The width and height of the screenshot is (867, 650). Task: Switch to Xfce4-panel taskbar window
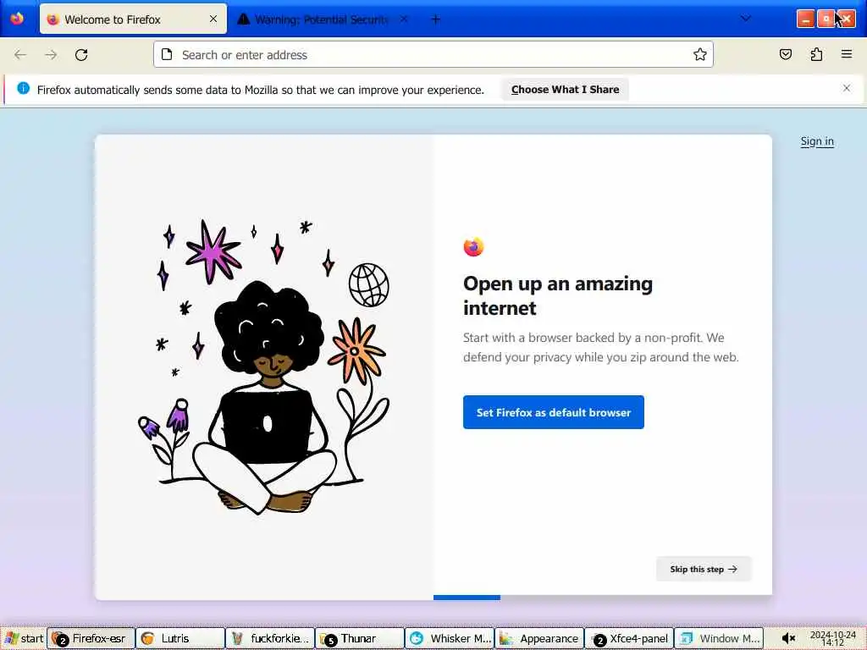(x=629, y=638)
